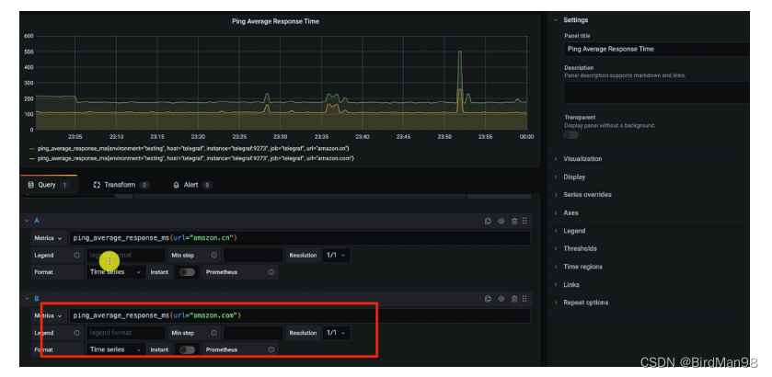The height and width of the screenshot is (377, 772).
Task: Click the bell icon on Alert tab
Action: [177, 185]
